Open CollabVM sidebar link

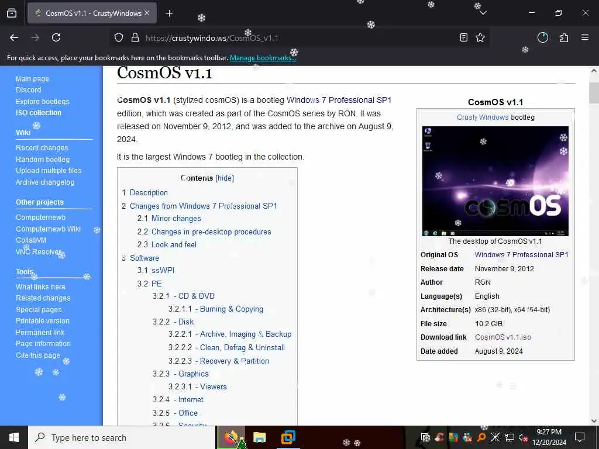pos(31,240)
